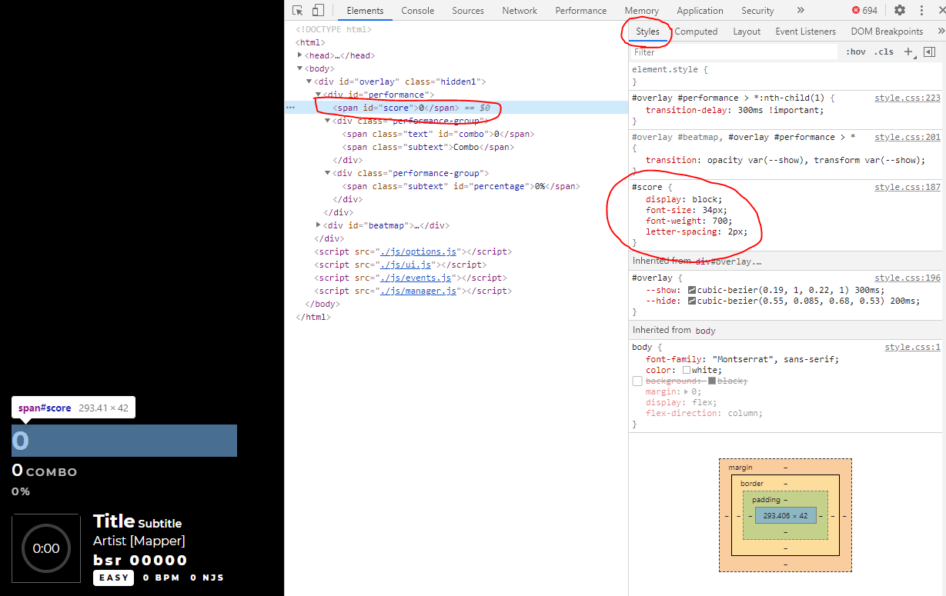
Task: Select the span#score element row
Action: 456,108
